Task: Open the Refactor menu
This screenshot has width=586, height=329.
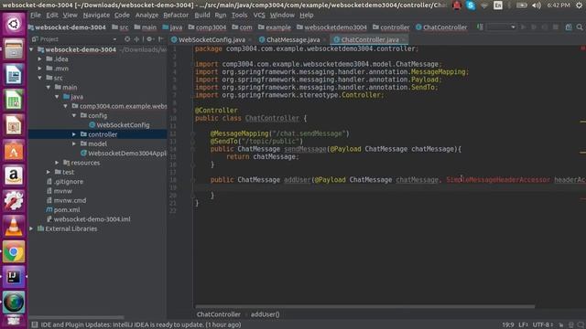Action: [176, 16]
